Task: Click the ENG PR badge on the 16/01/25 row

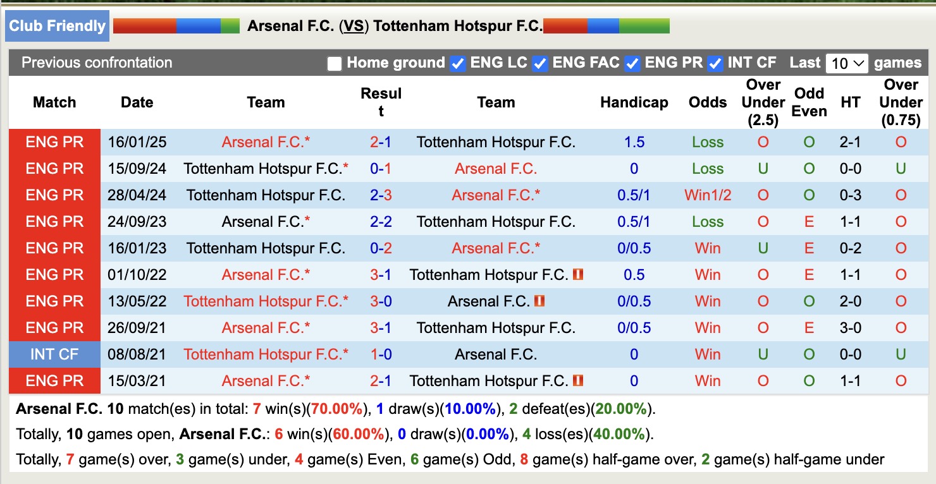Action: point(54,142)
